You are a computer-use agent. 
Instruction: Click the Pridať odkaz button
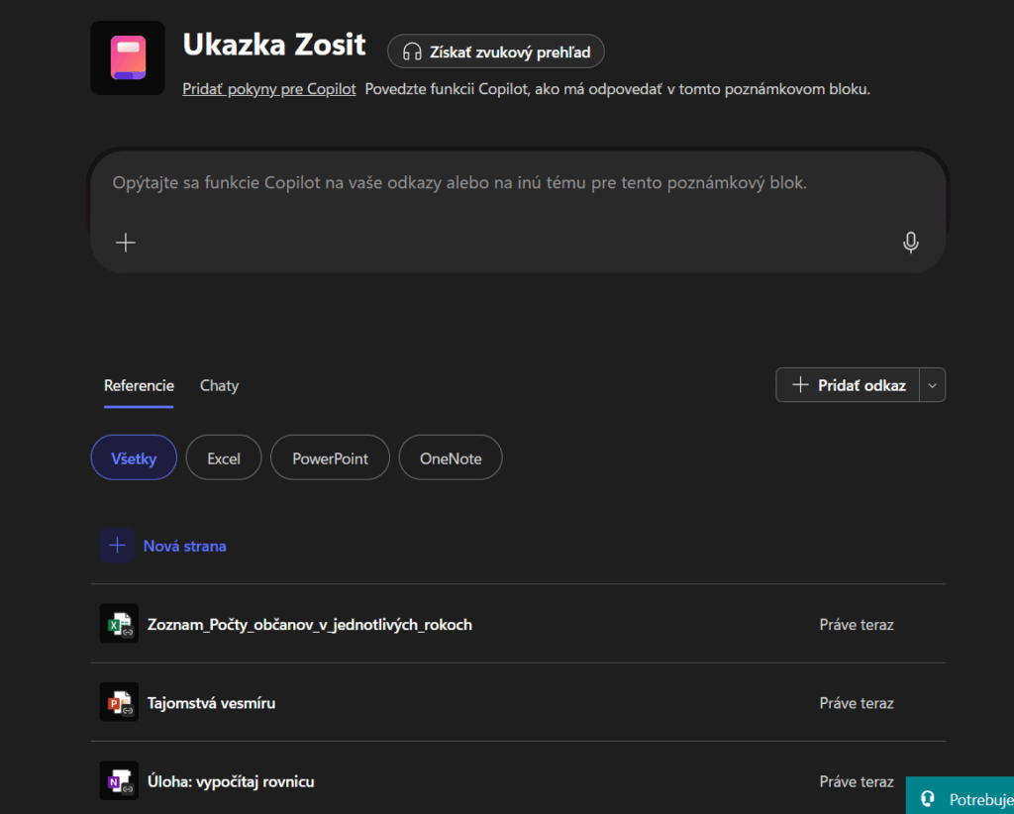tap(848, 385)
